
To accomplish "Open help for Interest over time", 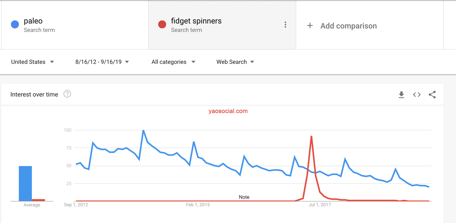I will click(x=67, y=94).
